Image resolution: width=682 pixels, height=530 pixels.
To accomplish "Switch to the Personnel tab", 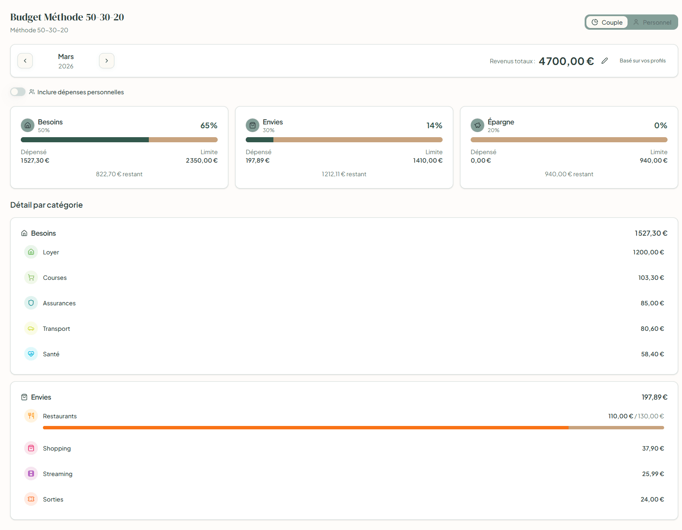I will [x=652, y=23].
